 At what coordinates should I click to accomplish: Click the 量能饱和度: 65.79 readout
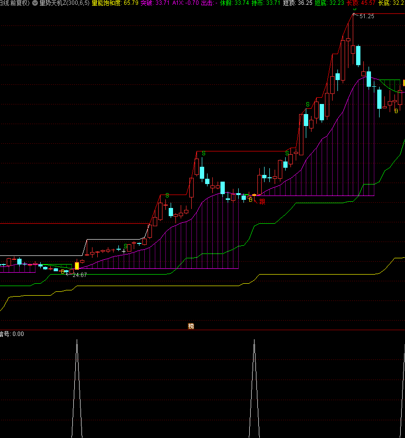click(115, 3)
